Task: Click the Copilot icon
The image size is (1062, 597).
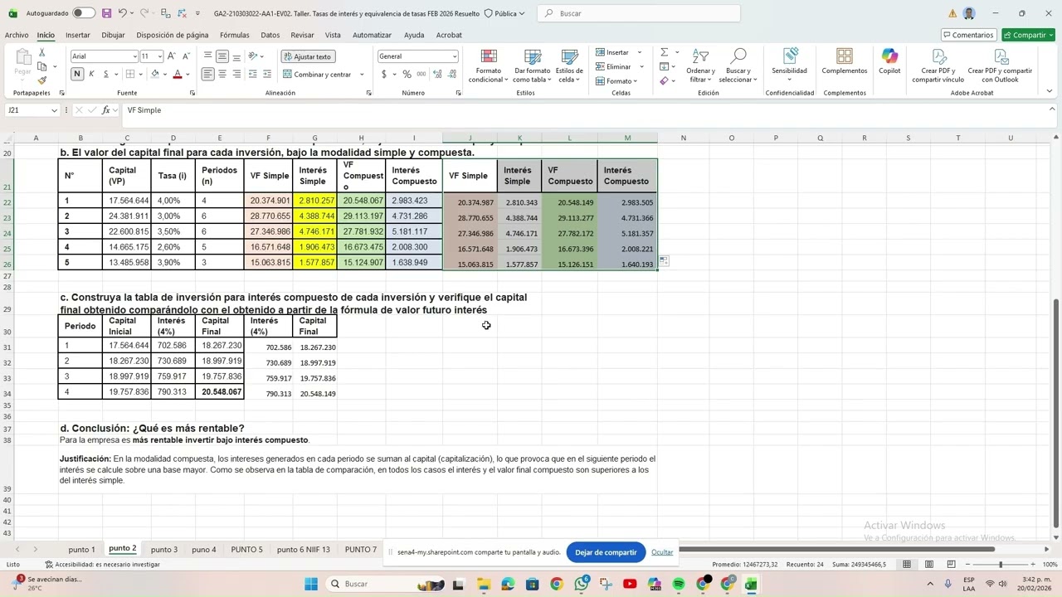Action: (x=889, y=61)
